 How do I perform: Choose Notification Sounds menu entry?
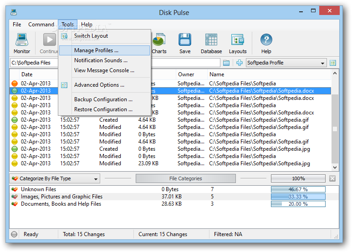(105, 60)
